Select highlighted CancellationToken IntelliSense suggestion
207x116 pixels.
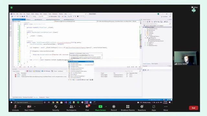(81, 62)
